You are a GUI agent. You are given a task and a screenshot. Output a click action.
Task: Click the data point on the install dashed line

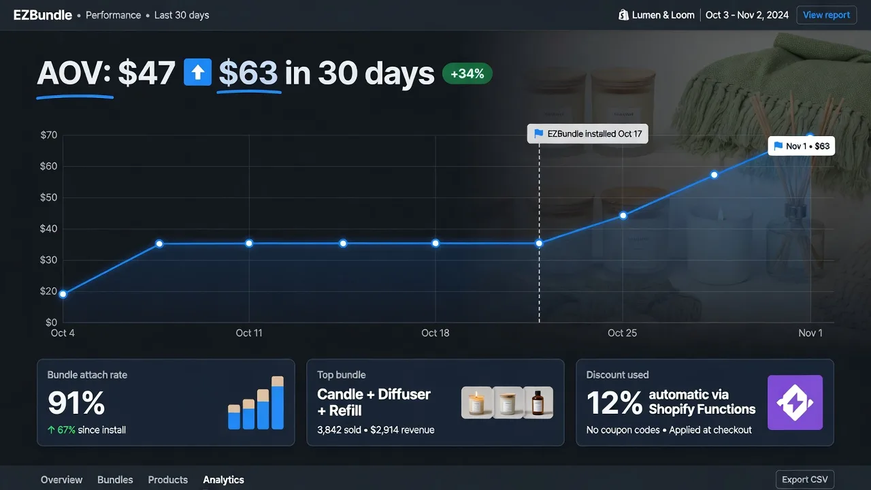coord(539,243)
